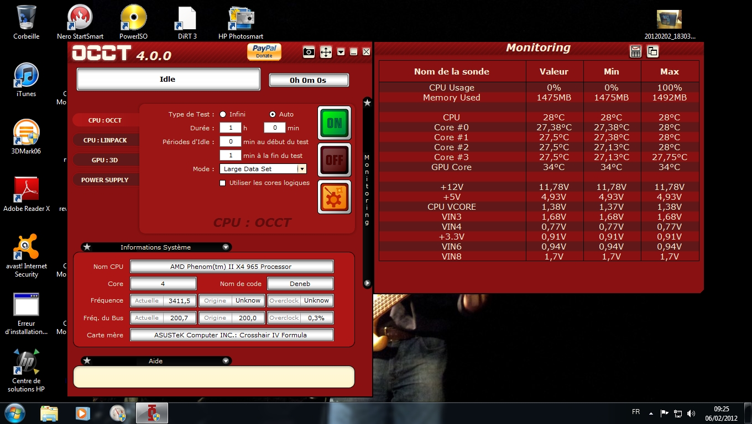Click the PayPal Donate button
The width and height of the screenshot is (752, 424).
(x=264, y=51)
